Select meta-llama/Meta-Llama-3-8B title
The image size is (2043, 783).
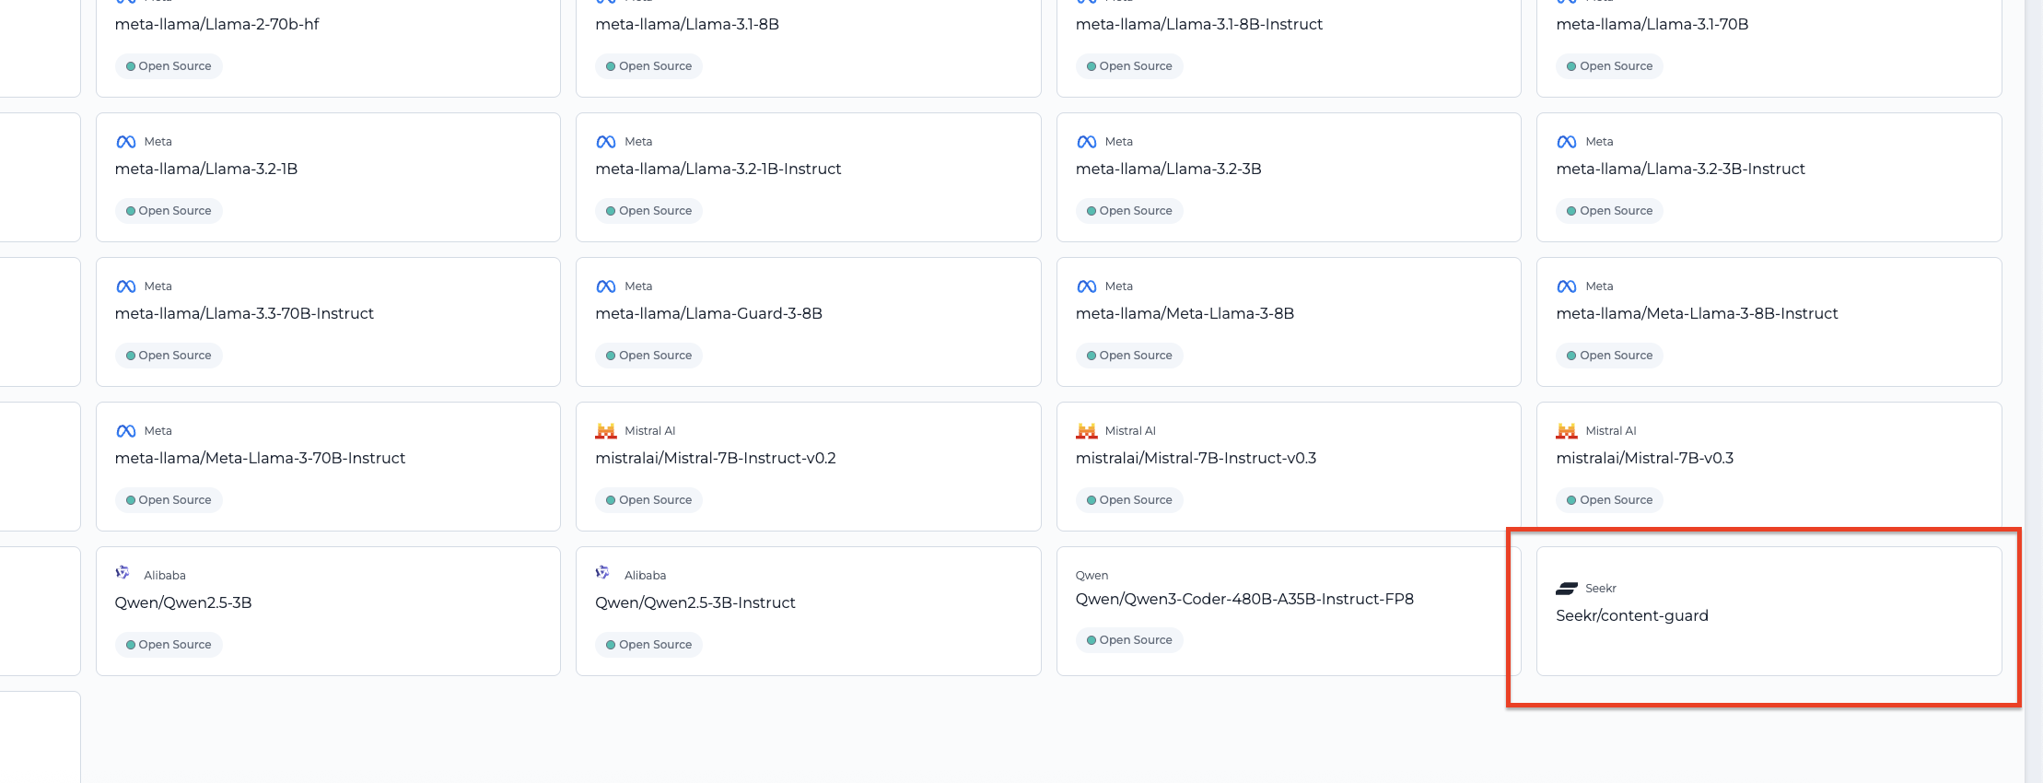1185,313
